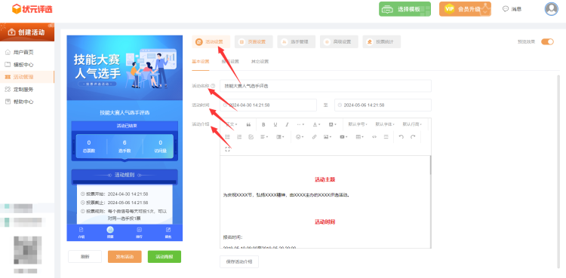Image resolution: width=566 pixels, height=278 pixels.
Task: Open the 消息 messages icon
Action: click(512, 9)
